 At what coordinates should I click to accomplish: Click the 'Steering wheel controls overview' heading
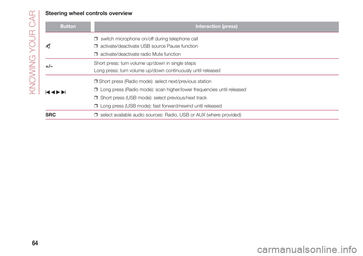[88, 14]
